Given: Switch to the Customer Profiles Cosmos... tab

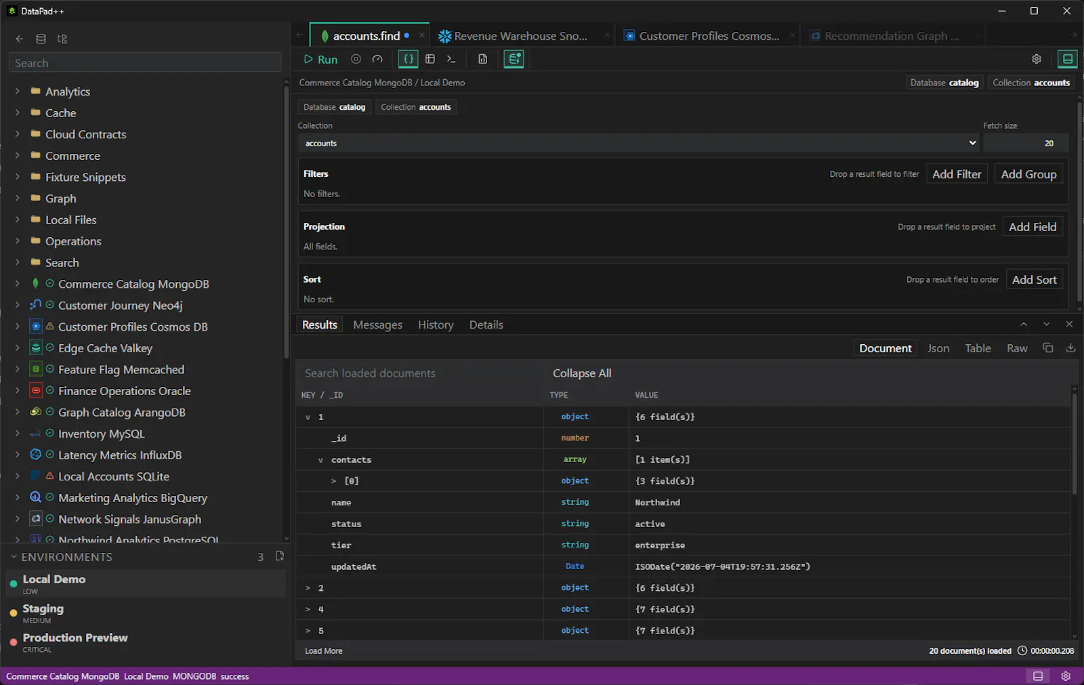Looking at the screenshot, I should coord(708,36).
